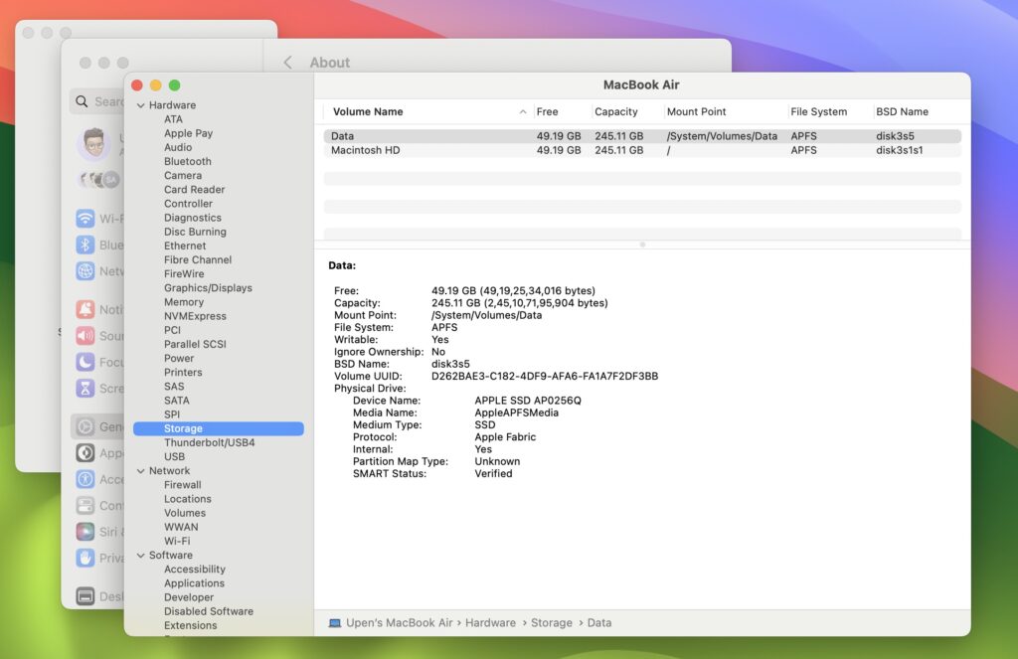Select Locations under Network
Viewport: 1018px width, 659px height.
click(x=188, y=499)
